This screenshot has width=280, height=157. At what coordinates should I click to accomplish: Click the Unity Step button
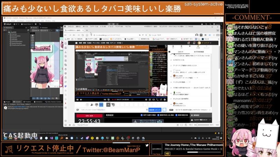[117, 24]
